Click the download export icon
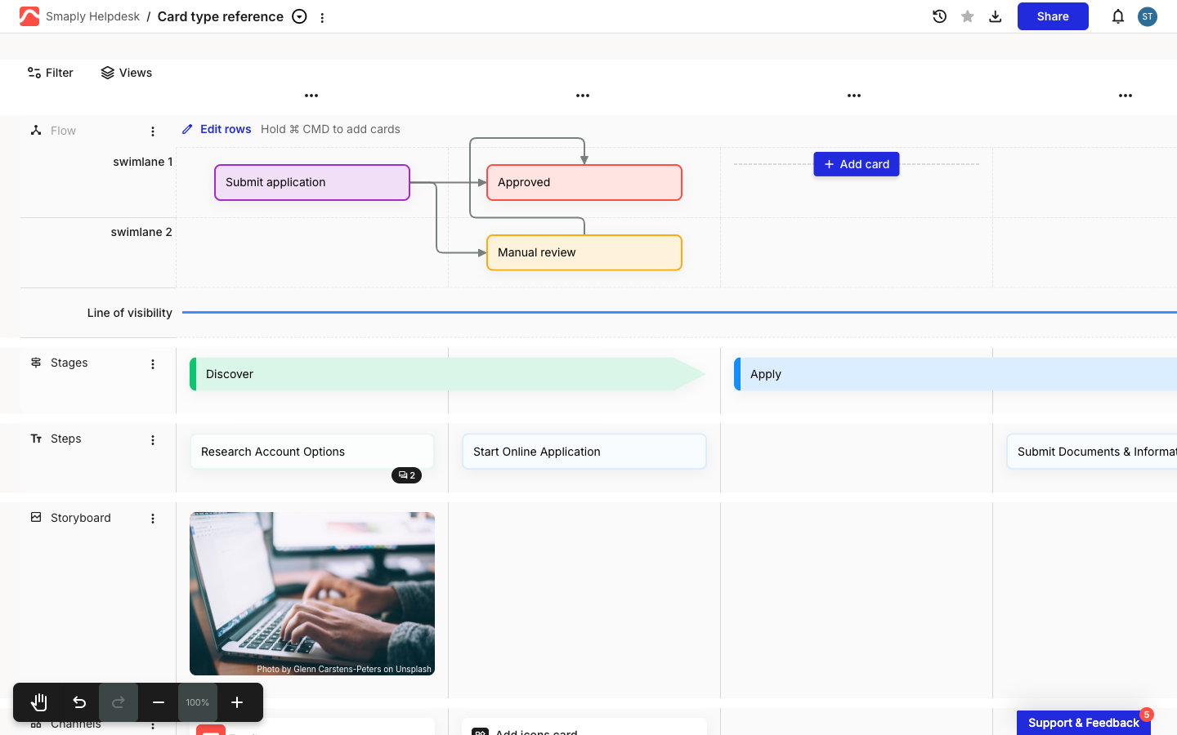Image resolution: width=1177 pixels, height=735 pixels. tap(996, 16)
